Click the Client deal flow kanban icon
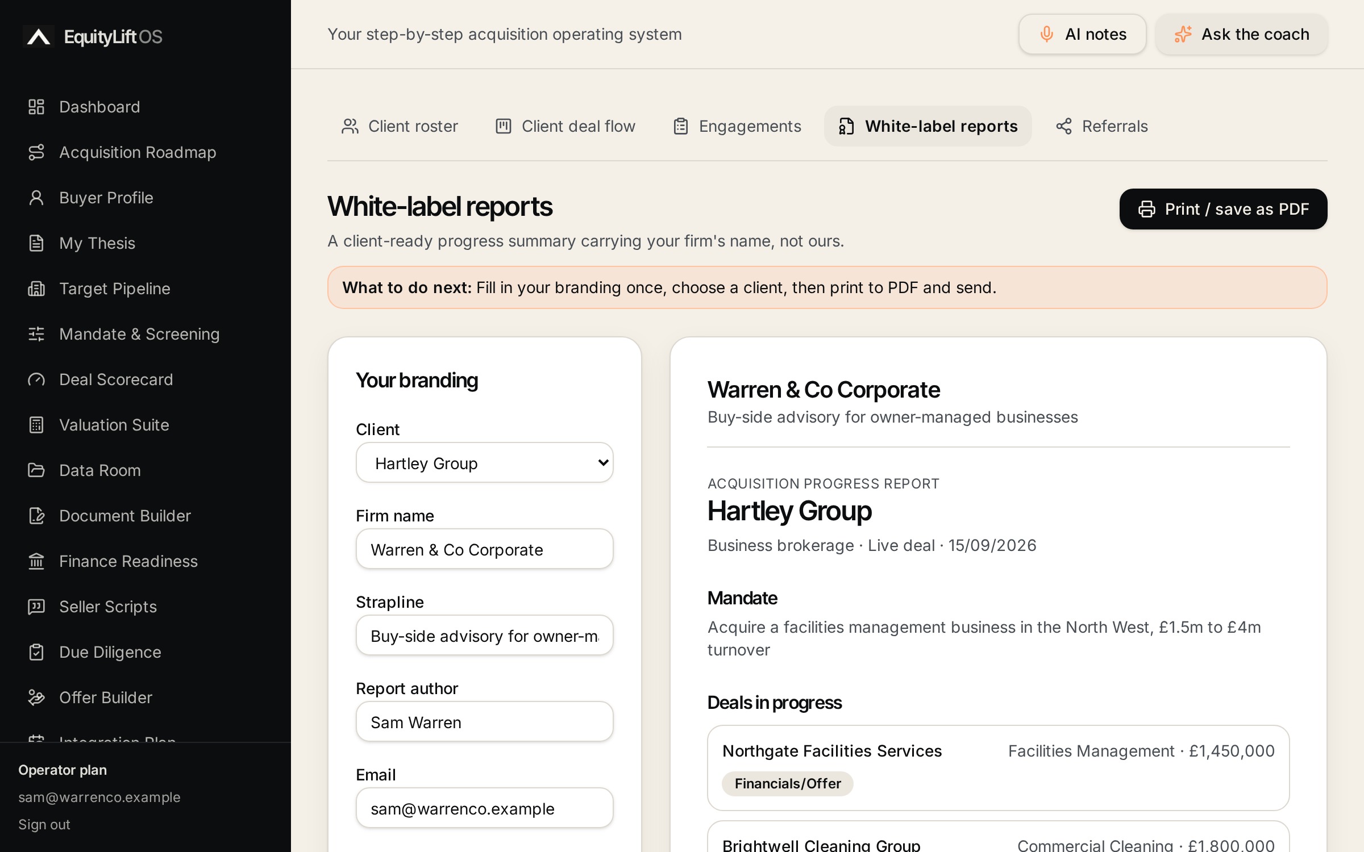Screen dimensions: 1364x852 pos(504,126)
